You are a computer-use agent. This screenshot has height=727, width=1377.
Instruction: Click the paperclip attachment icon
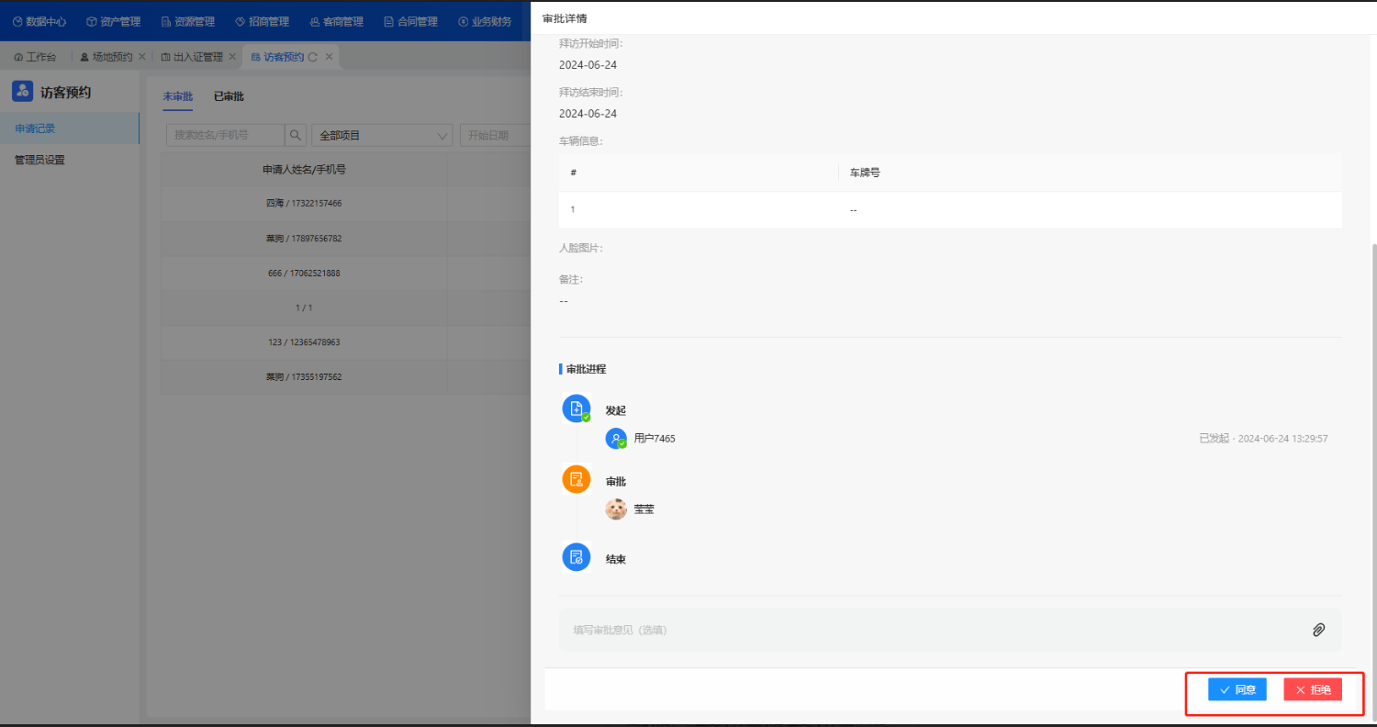tap(1318, 630)
